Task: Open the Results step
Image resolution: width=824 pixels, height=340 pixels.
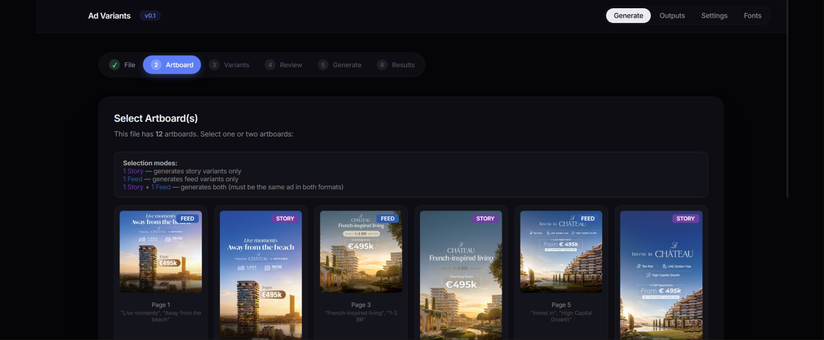Action: pos(396,65)
